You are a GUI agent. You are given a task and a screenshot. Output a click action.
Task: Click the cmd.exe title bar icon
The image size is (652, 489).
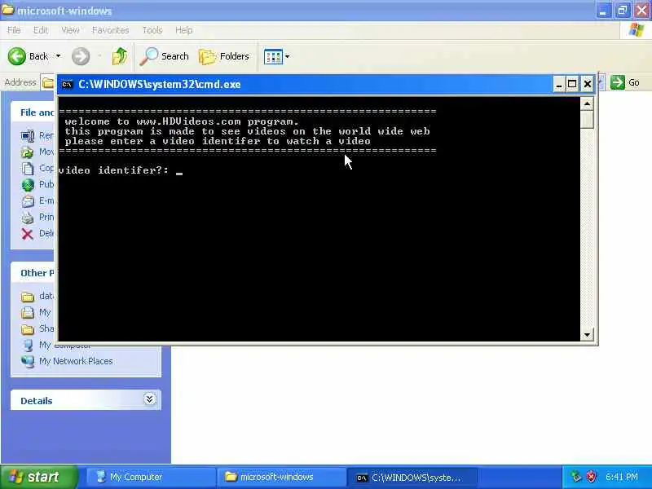click(67, 85)
